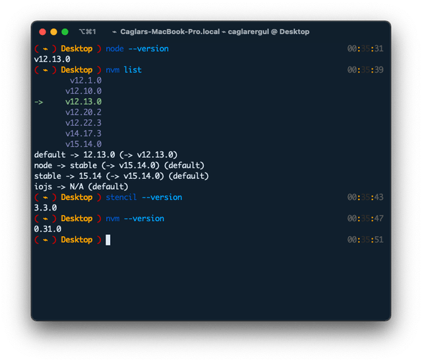Viewport: 422px width, 362px height.
Task: Select the green v12.13.0 current version entry
Action: [84, 101]
